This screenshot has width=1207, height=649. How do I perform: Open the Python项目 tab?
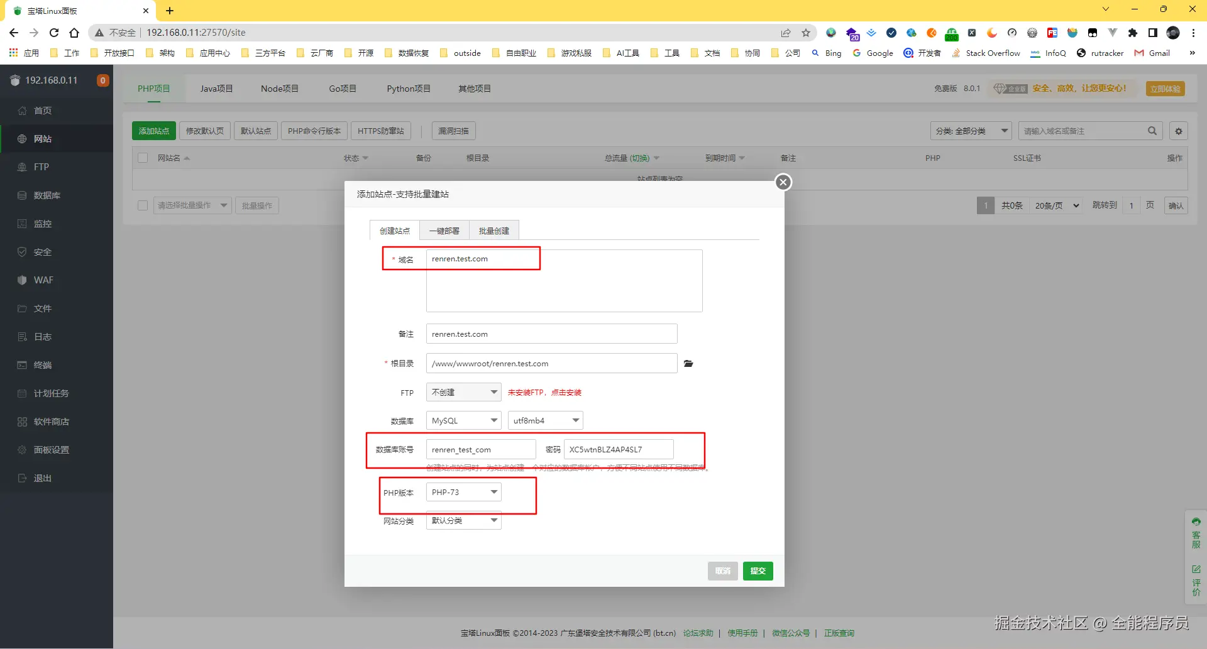[x=409, y=89]
